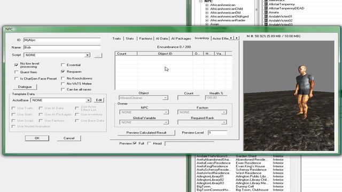
Task: Check Is CharGen Face Preset
Action: [x=16, y=78]
